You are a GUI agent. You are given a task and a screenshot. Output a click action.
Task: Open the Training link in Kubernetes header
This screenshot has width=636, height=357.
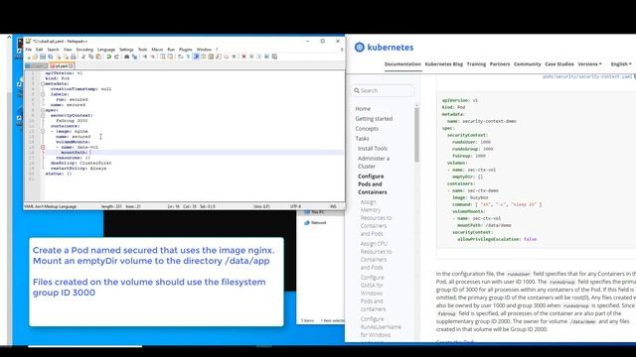point(476,63)
